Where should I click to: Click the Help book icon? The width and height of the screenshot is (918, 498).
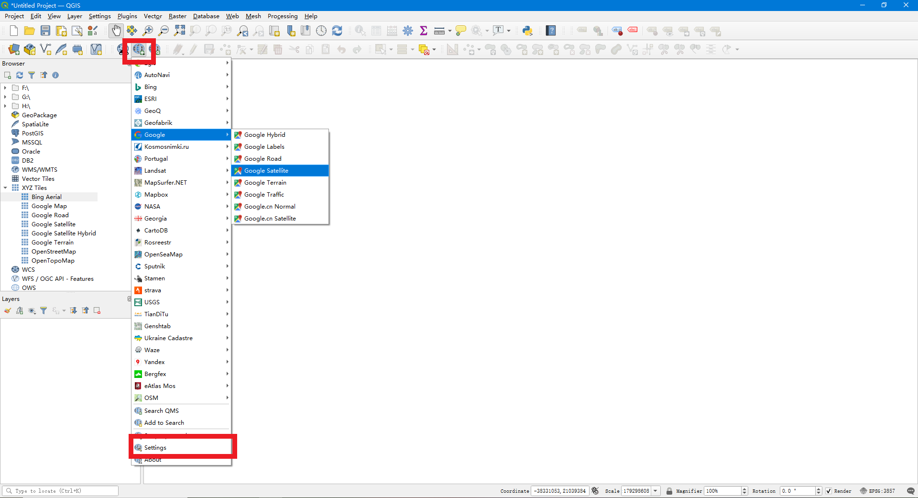(551, 31)
